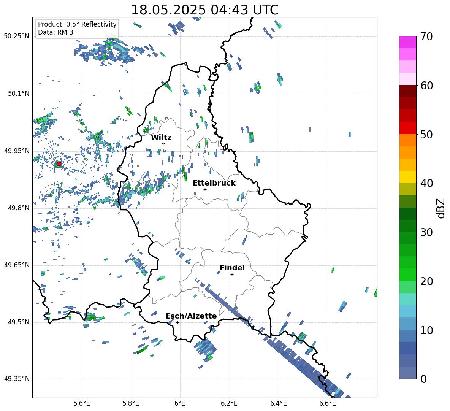Click the colorbar tick label 50
The image size is (450, 411).
tap(426, 135)
